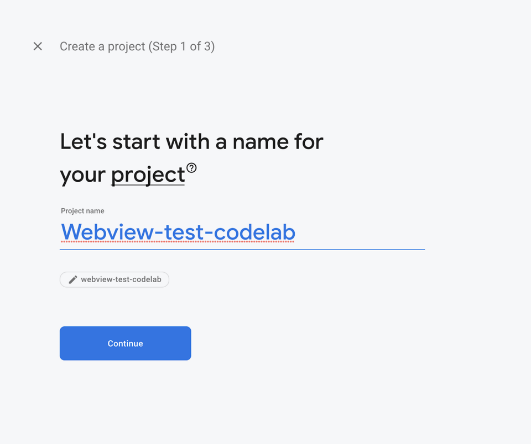Click the misspelled red-underlined project name
The width and height of the screenshot is (531, 444).
(177, 232)
